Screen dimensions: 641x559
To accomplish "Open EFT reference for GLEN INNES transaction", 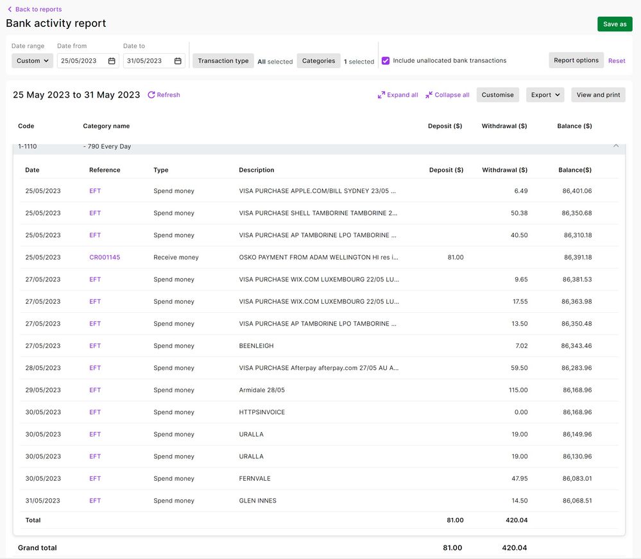I will (x=95, y=501).
